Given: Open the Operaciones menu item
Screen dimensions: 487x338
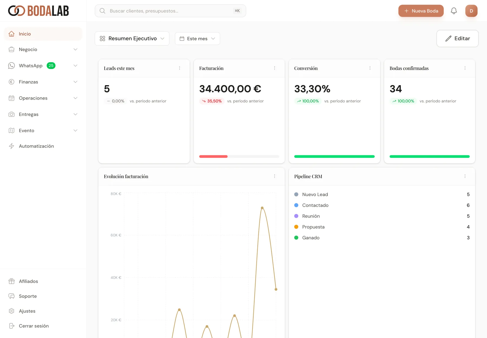Looking at the screenshot, I should pyautogui.click(x=43, y=98).
